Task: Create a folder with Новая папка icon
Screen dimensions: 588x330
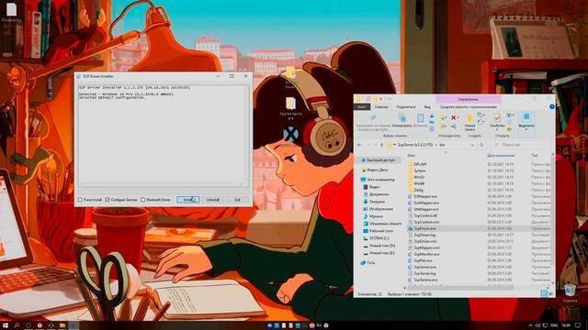Action: [x=469, y=119]
